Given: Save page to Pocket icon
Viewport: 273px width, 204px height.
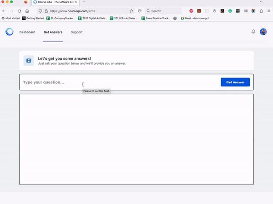Looking at the screenshot, I should point(140,11).
